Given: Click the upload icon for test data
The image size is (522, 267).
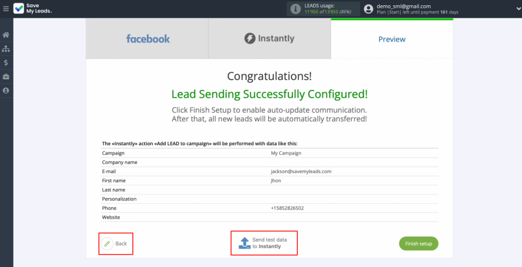Looking at the screenshot, I should tap(244, 243).
